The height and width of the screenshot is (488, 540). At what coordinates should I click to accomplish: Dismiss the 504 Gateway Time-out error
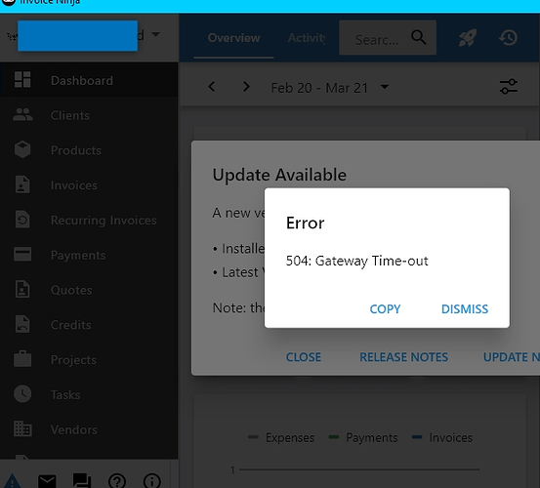(464, 308)
